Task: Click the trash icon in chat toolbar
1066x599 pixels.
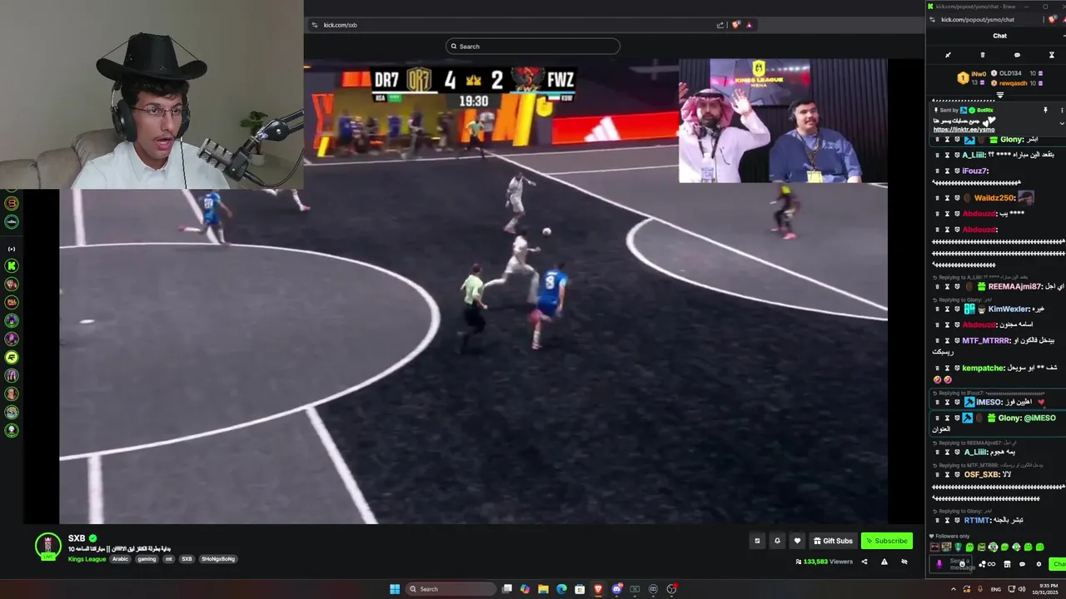Action: pos(983,55)
